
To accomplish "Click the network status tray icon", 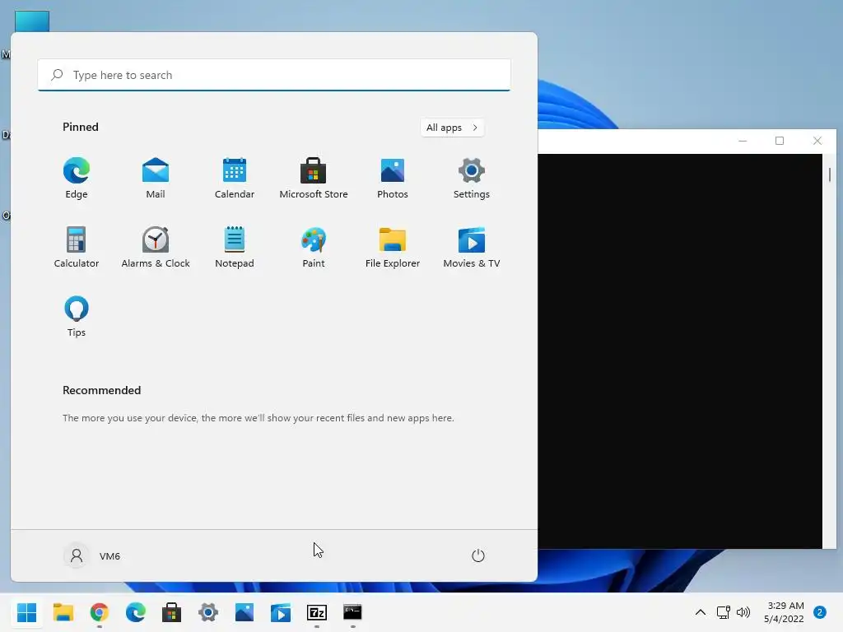I will pyautogui.click(x=723, y=612).
